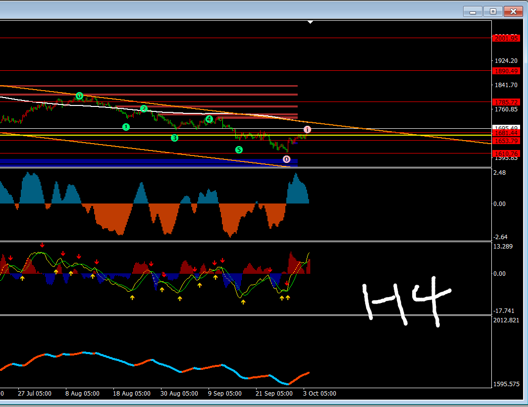Select the green wave marker labeled 1
The height and width of the screenshot is (407, 528).
(126, 127)
